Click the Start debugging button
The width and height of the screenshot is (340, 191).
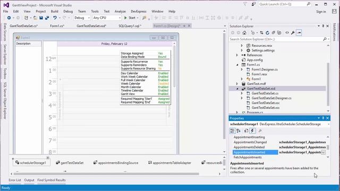(130, 18)
